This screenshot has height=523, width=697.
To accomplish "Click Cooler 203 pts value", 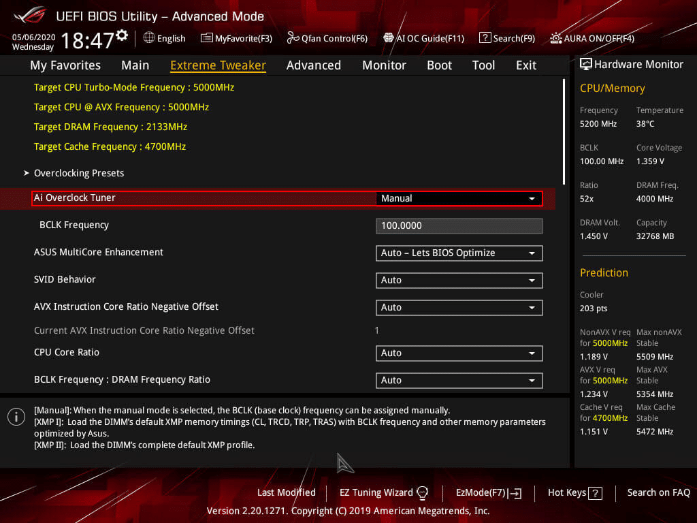I will [593, 308].
